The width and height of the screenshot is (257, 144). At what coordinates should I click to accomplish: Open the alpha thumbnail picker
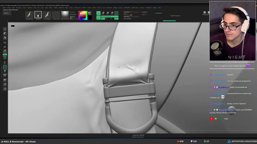pos(47,15)
